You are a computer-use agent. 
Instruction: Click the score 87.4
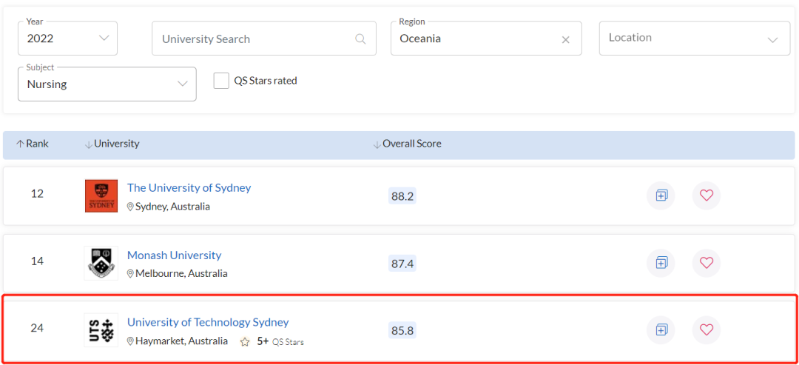(x=402, y=264)
